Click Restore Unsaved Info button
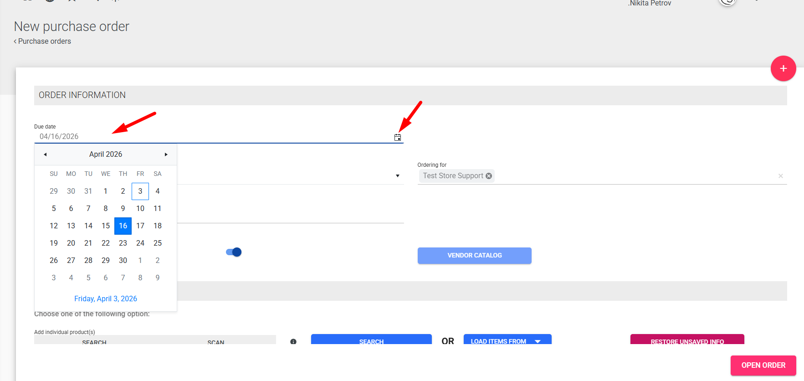 (687, 340)
